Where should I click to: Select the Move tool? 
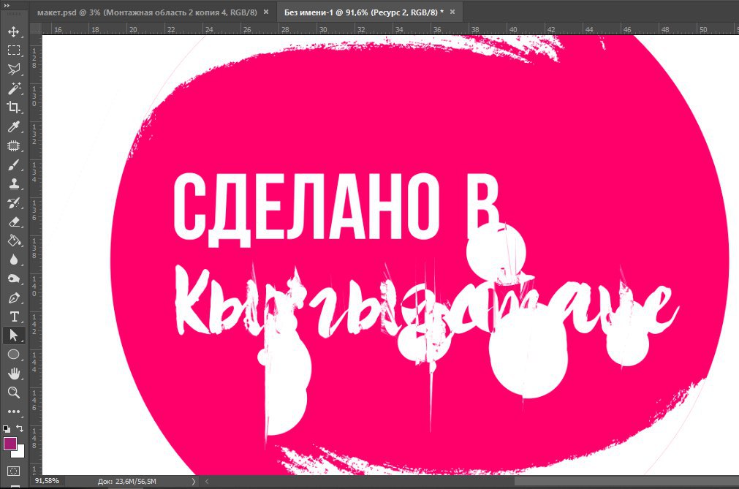(14, 31)
